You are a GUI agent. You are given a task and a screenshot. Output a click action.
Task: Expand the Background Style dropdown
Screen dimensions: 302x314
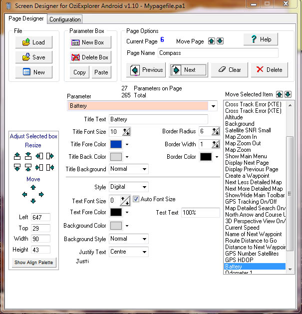click(144, 239)
